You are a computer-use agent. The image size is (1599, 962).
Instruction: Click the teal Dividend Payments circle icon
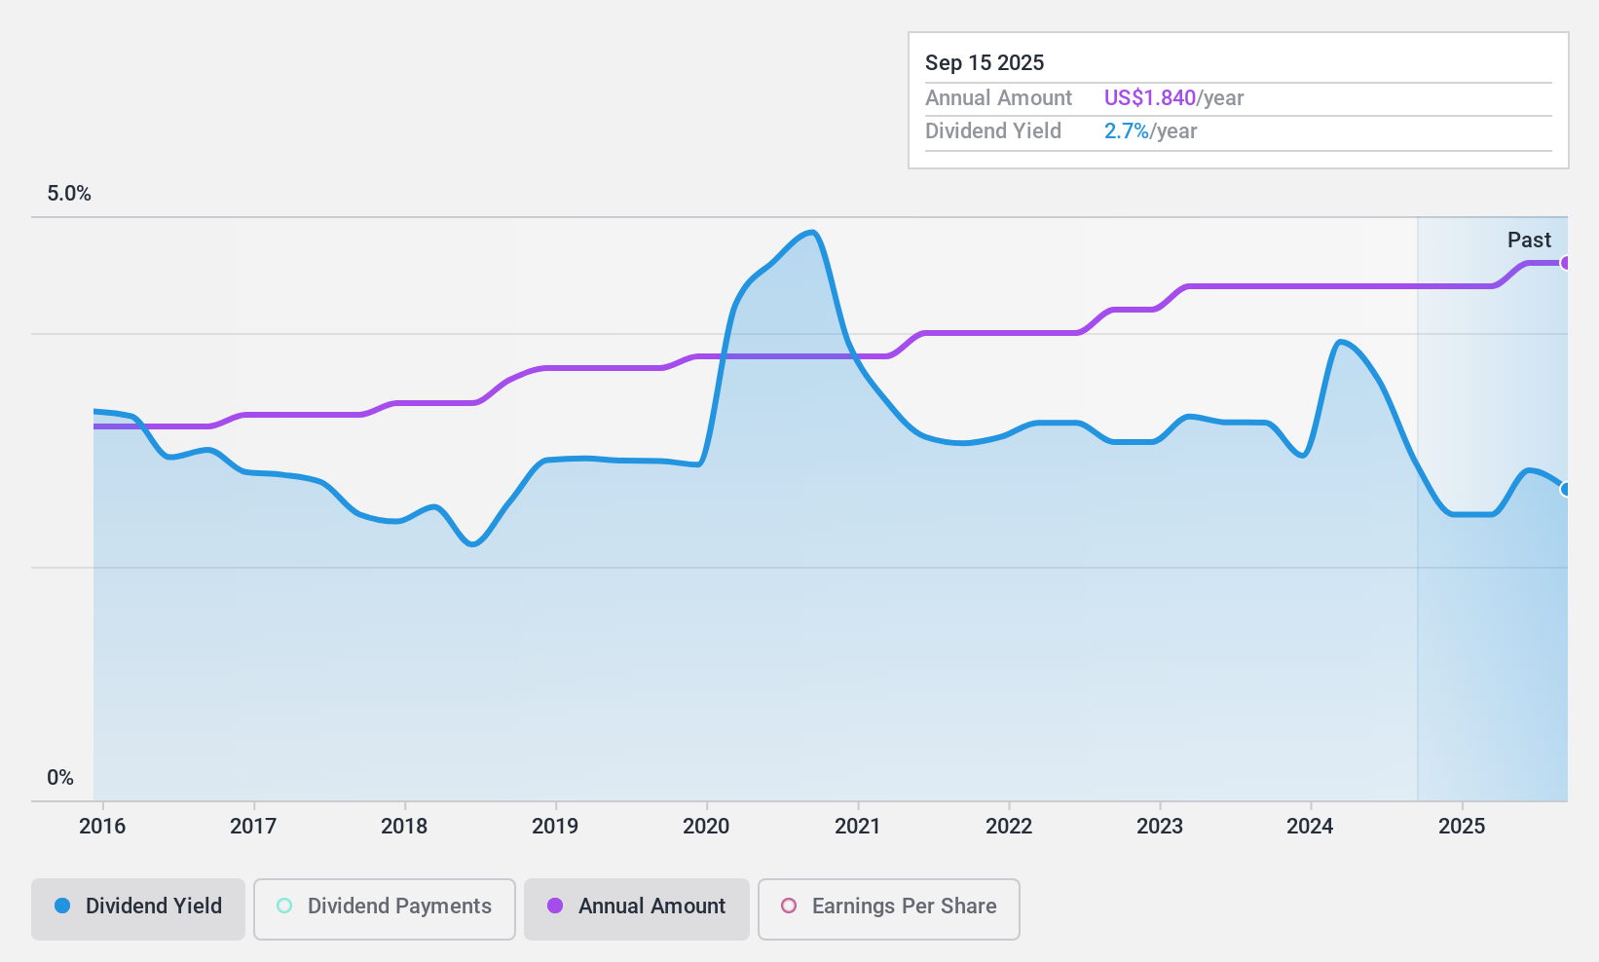point(283,906)
